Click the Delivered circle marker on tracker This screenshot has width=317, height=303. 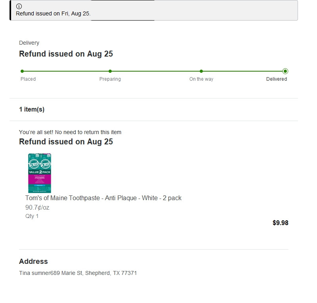[285, 71]
